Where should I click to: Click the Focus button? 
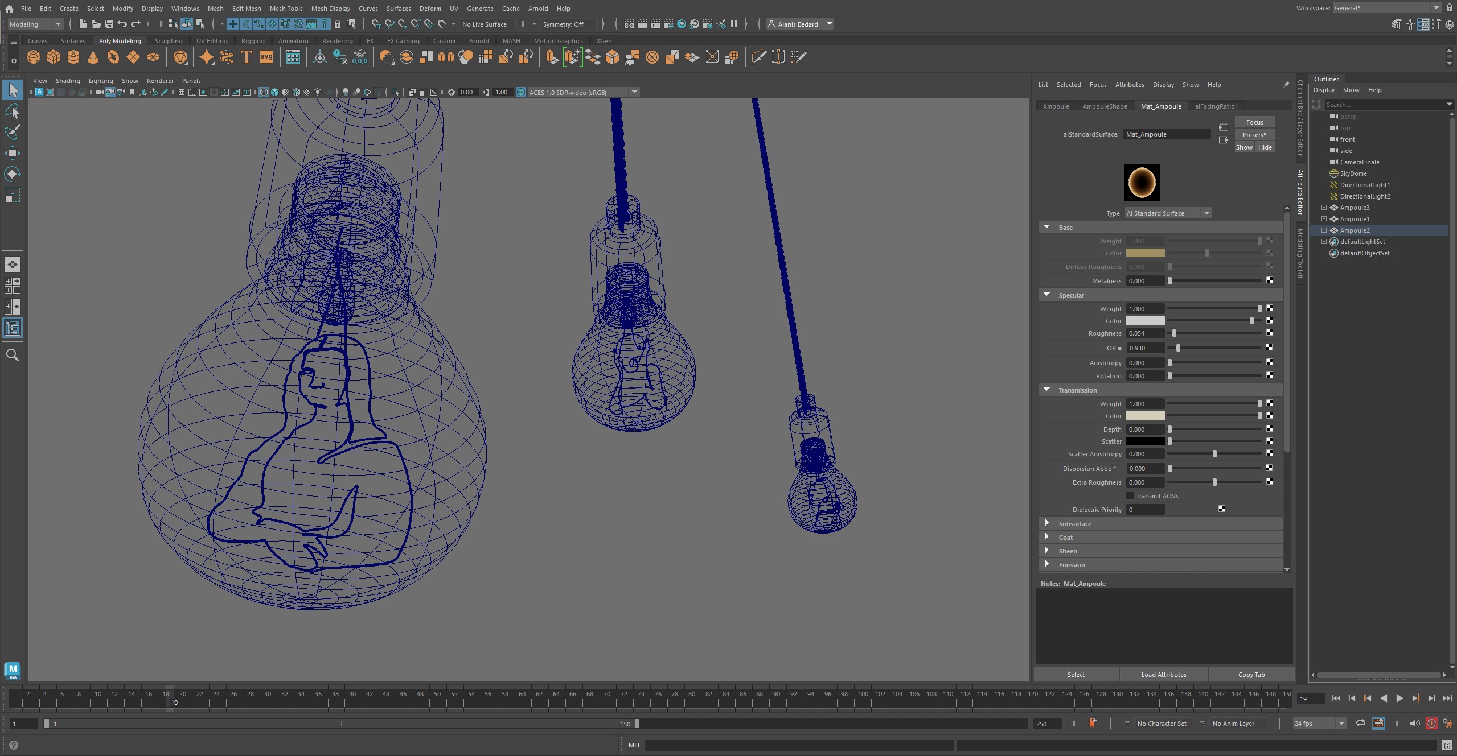(x=1254, y=122)
